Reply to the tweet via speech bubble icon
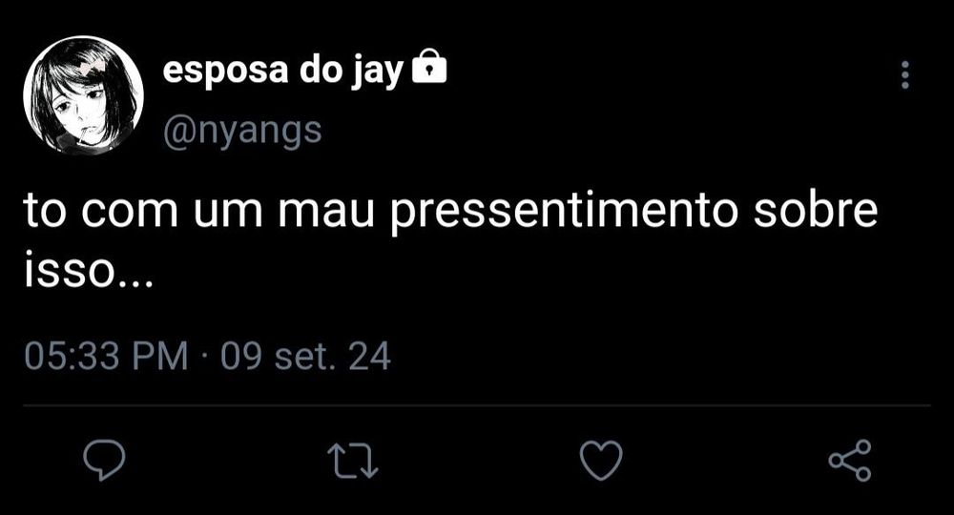Screen dimensions: 954x515 coord(104,461)
